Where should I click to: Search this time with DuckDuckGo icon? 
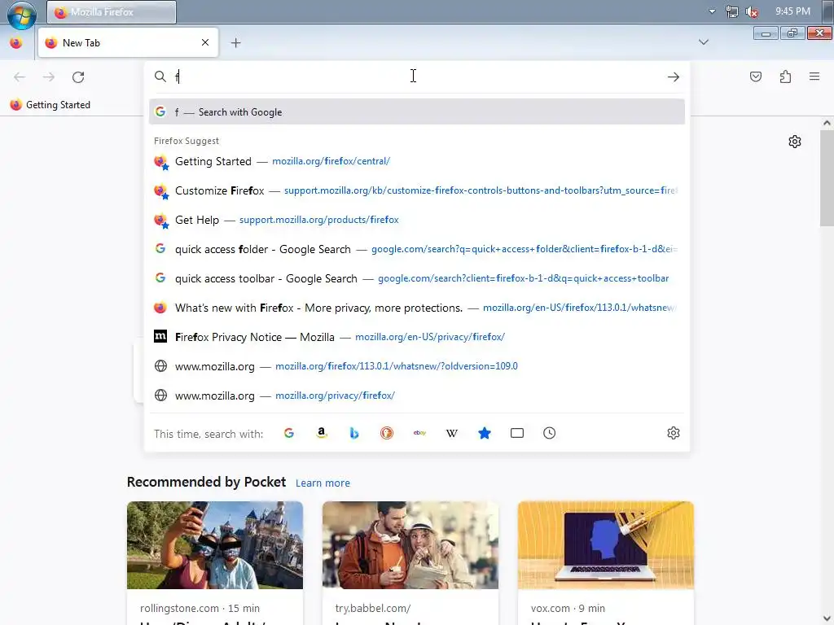point(387,433)
